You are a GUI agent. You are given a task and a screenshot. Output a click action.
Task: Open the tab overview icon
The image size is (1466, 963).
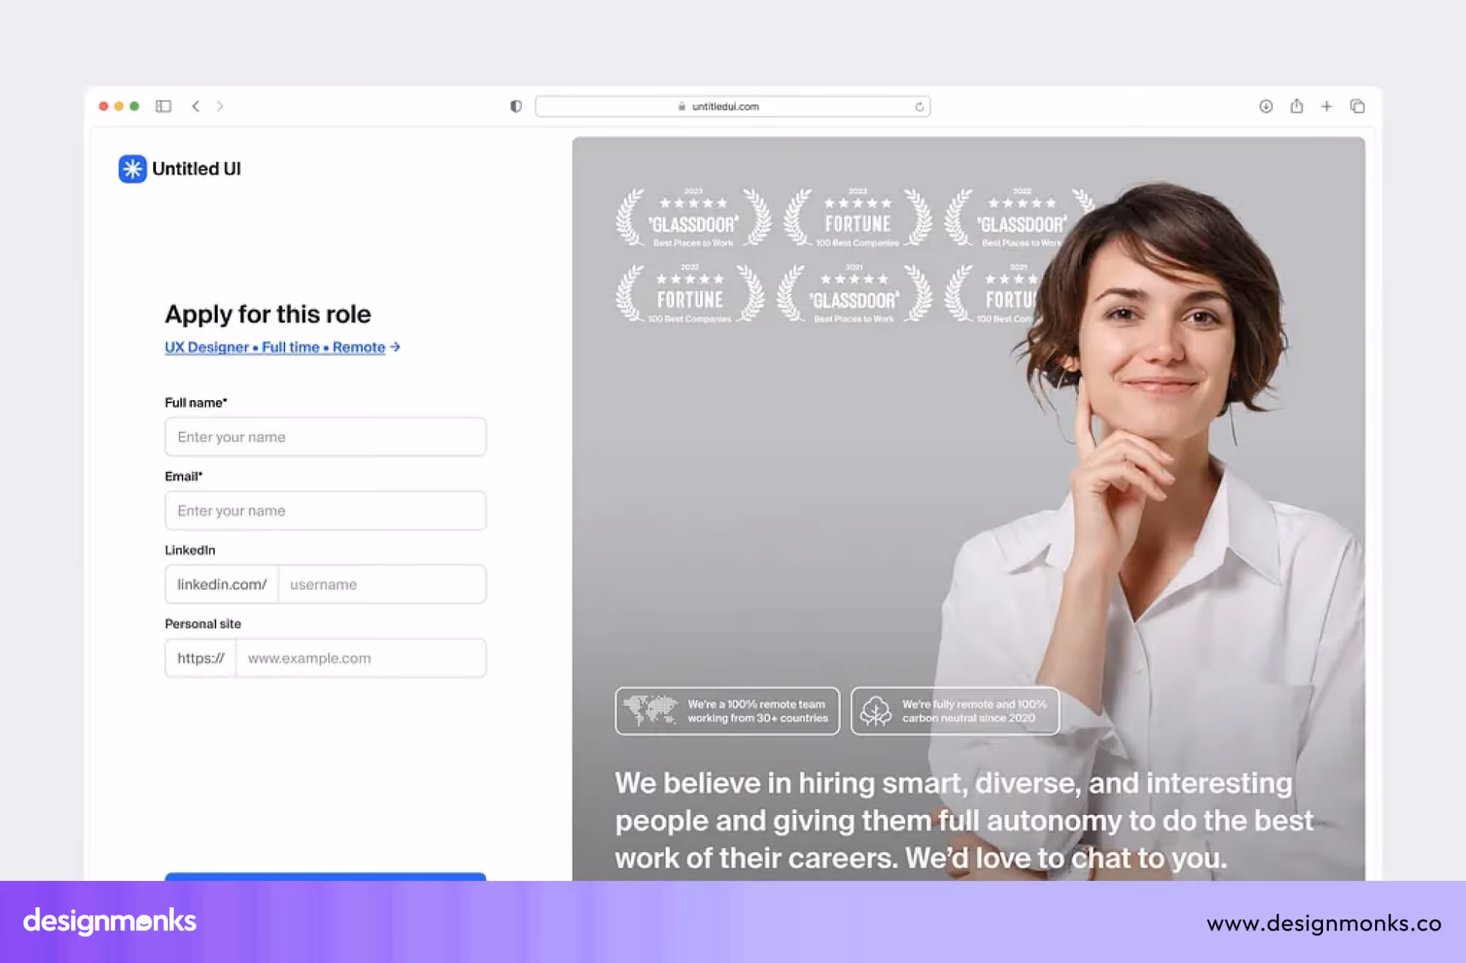(x=1357, y=106)
